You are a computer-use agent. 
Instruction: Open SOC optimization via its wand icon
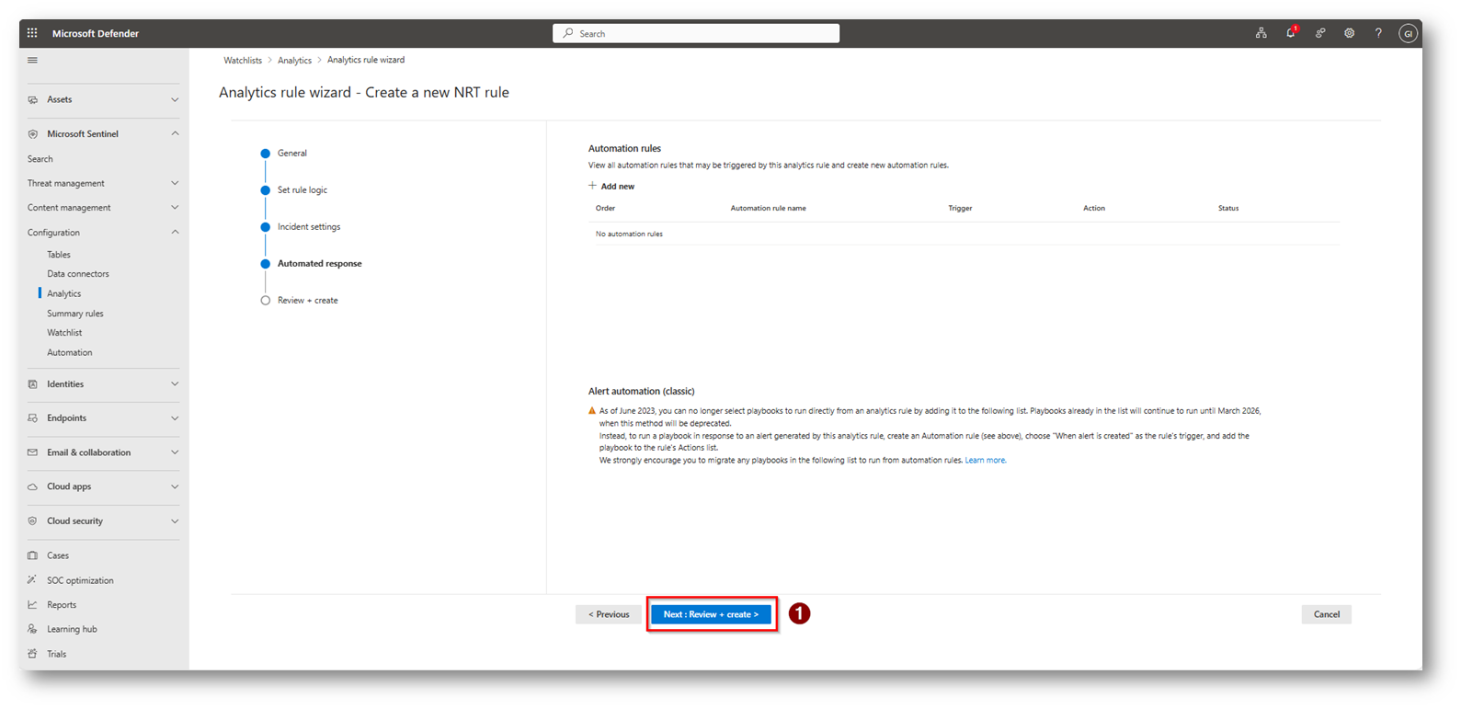coord(32,580)
